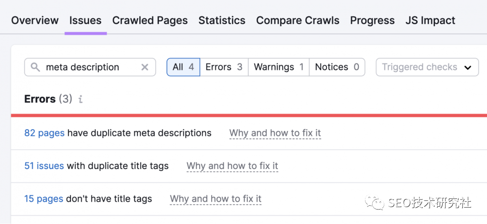Filter issues by Errors
The width and height of the screenshot is (487, 224).
224,67
